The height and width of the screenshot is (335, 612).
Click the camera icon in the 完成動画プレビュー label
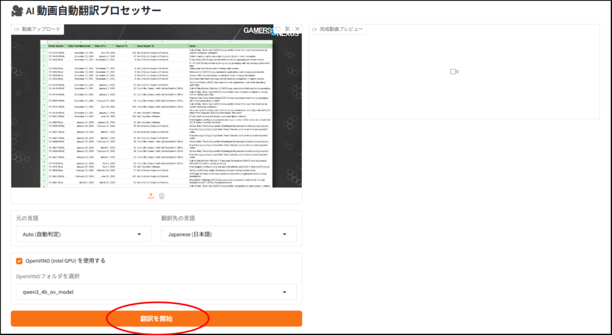click(x=314, y=29)
